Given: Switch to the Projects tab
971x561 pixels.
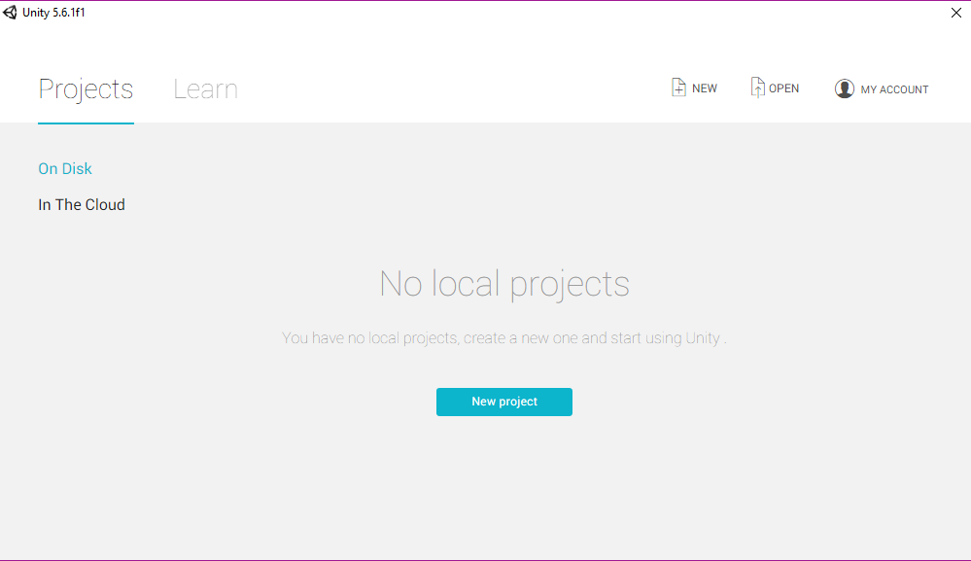Looking at the screenshot, I should [x=86, y=89].
